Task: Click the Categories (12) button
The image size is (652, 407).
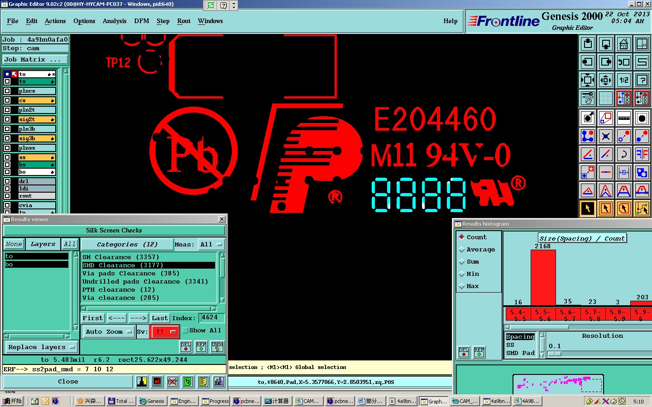Action: 127,245
